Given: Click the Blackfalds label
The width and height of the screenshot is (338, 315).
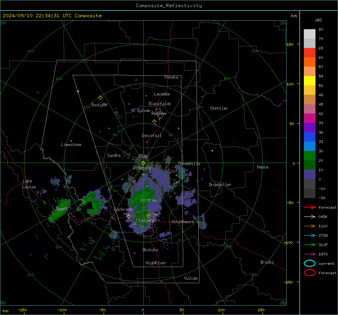Looking at the screenshot, I should [160, 104].
